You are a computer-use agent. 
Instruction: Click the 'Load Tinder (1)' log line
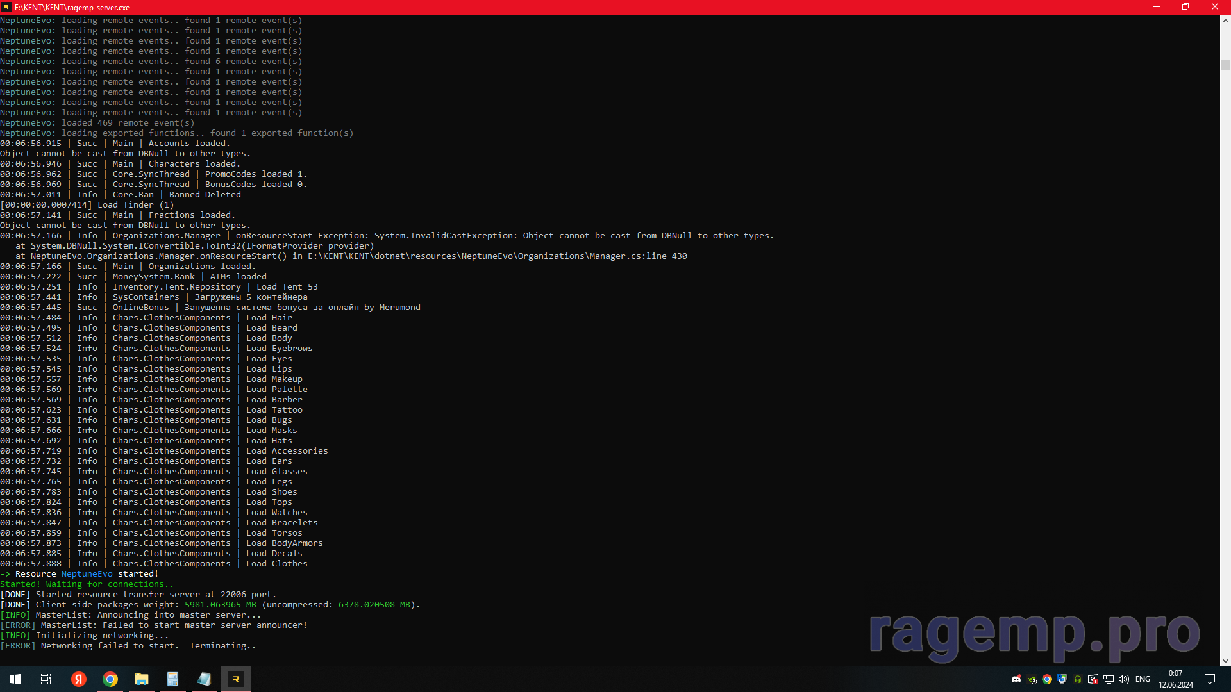pyautogui.click(x=87, y=205)
